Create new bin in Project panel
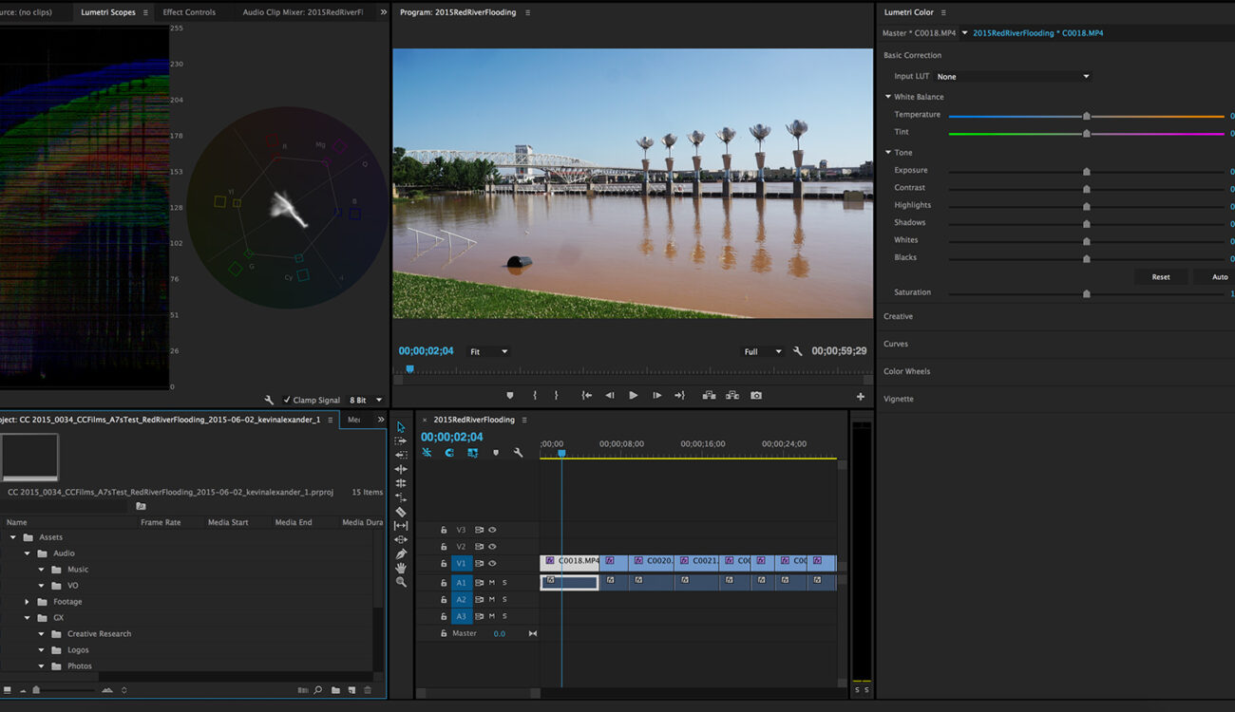 (335, 690)
